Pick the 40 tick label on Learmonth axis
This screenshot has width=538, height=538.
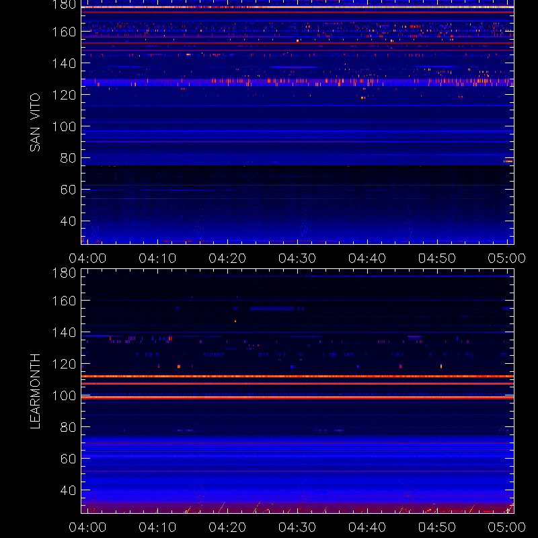(x=68, y=490)
